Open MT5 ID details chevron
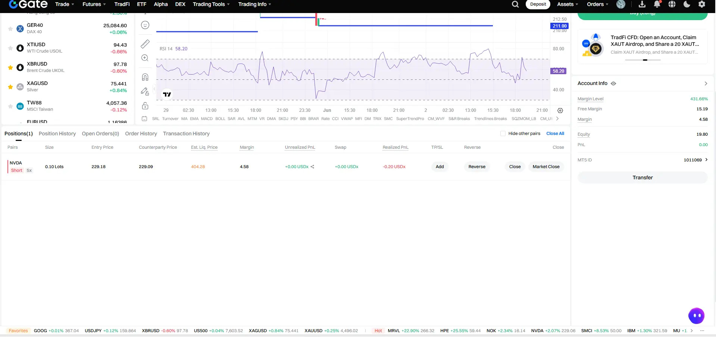This screenshot has width=716, height=337. point(706,160)
